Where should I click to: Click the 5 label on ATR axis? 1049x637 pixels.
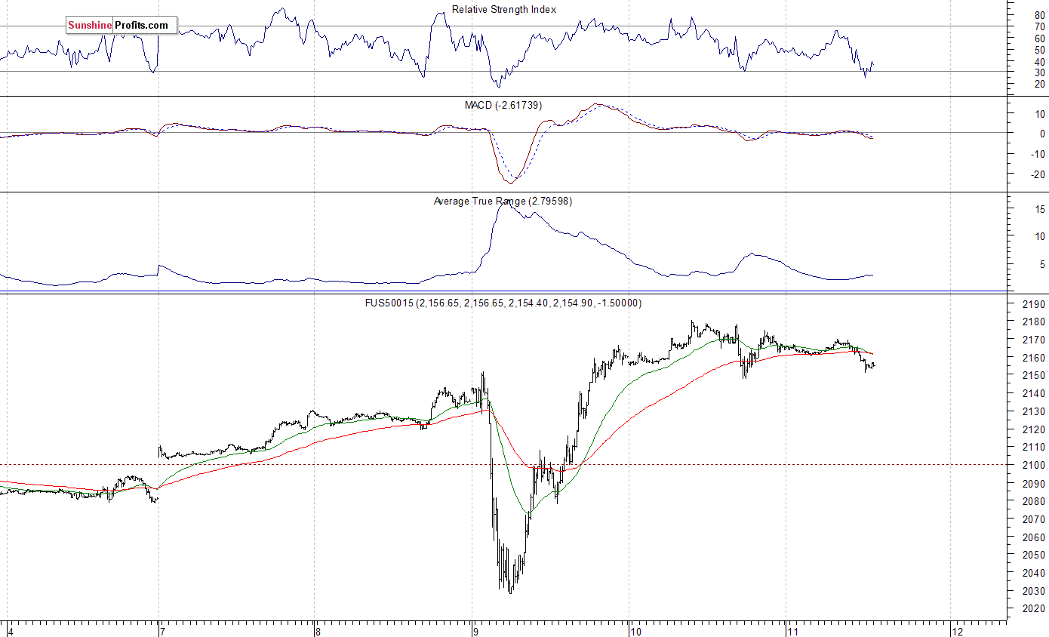coord(1042,264)
